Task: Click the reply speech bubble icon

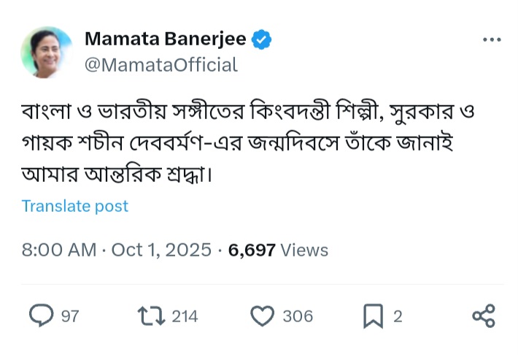Action: 42,316
